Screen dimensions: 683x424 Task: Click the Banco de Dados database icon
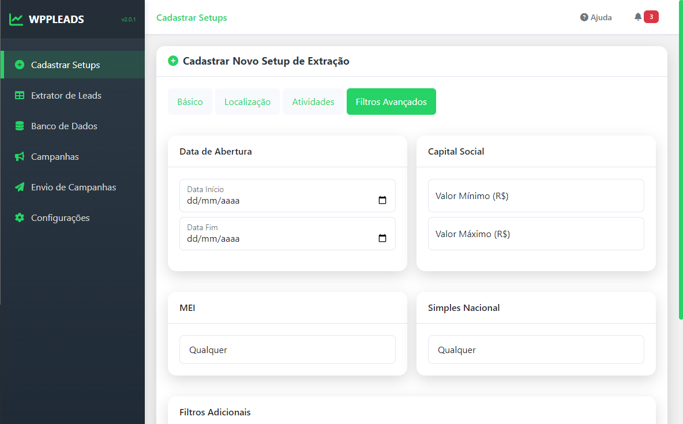pyautogui.click(x=20, y=126)
